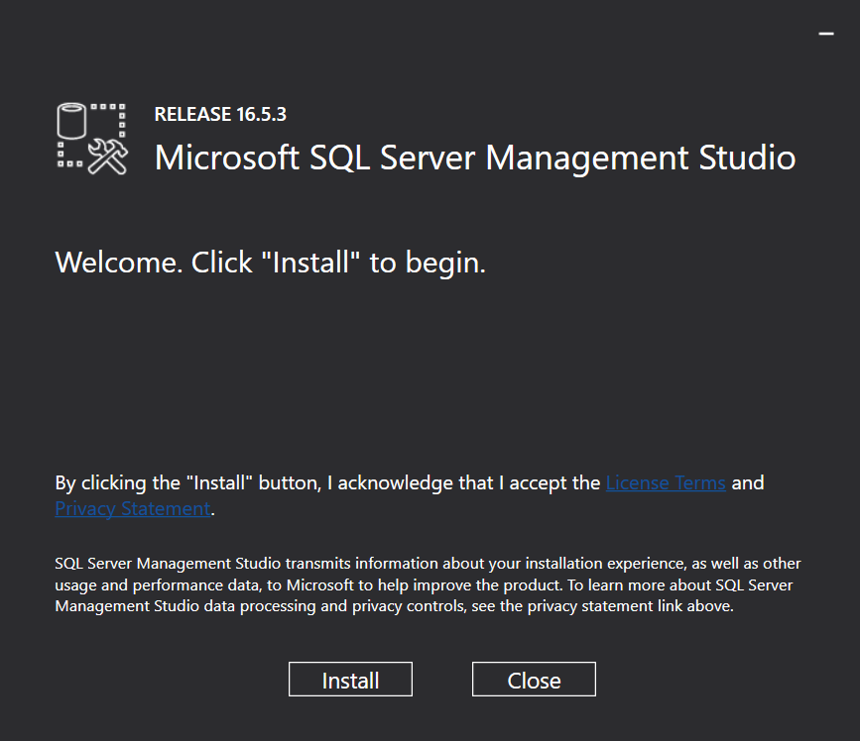This screenshot has height=741, width=860.
Task: Click the 'Welcome. Click "Install" to begin.' heading
Action: [271, 263]
